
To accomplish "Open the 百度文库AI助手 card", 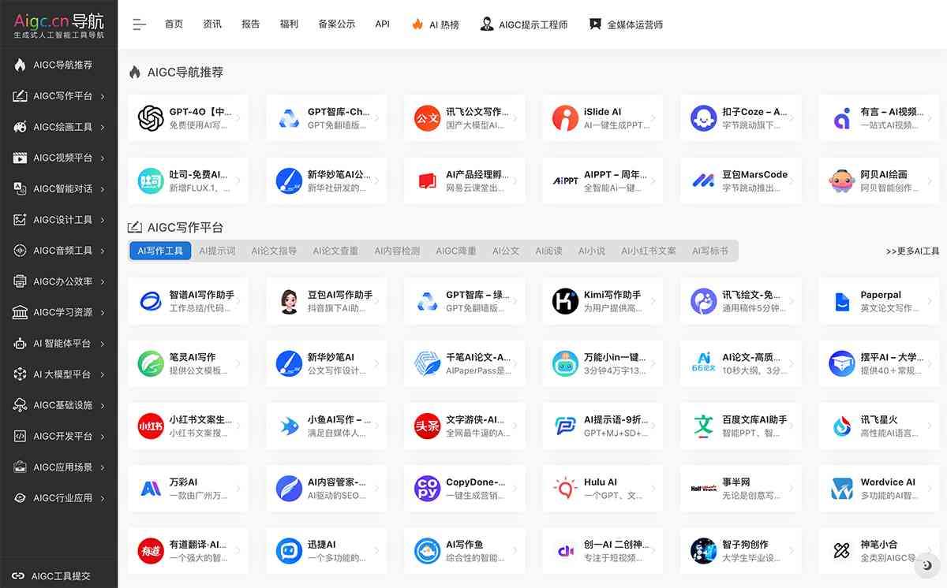I will click(x=741, y=426).
